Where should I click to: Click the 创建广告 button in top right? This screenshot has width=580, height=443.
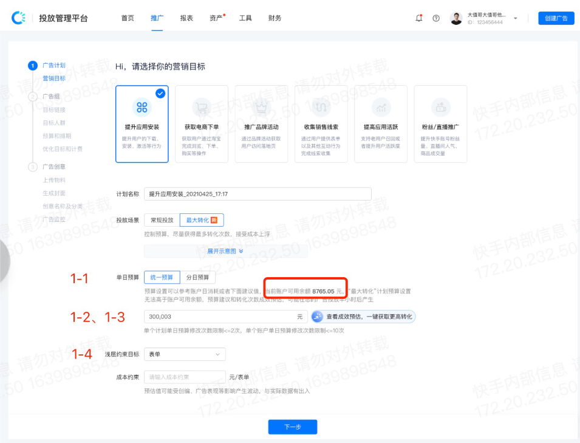click(556, 18)
